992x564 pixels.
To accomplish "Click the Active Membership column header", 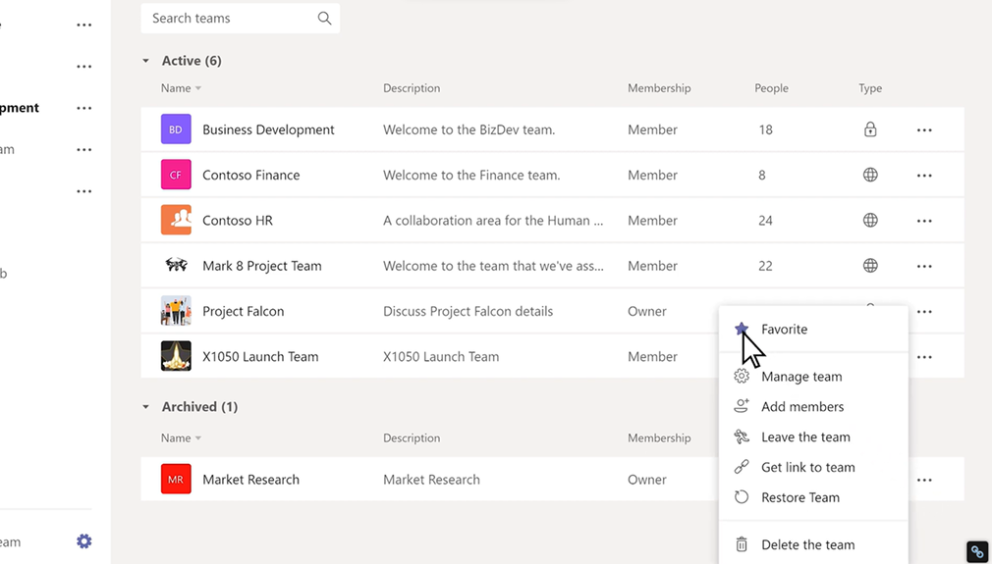I will (x=659, y=88).
